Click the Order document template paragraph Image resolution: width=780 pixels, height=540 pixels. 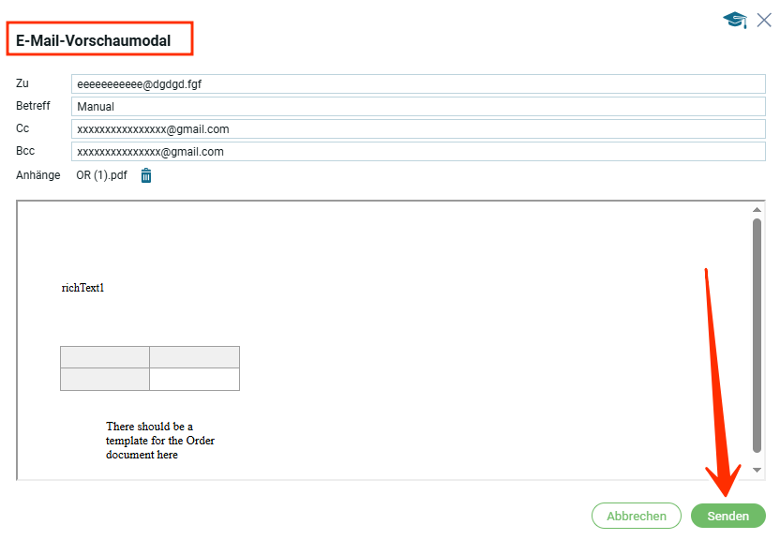[x=159, y=441]
